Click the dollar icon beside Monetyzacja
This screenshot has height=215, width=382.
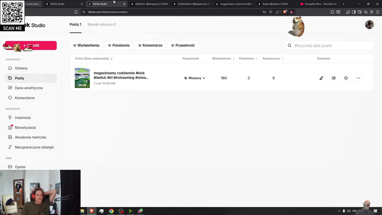point(10,128)
